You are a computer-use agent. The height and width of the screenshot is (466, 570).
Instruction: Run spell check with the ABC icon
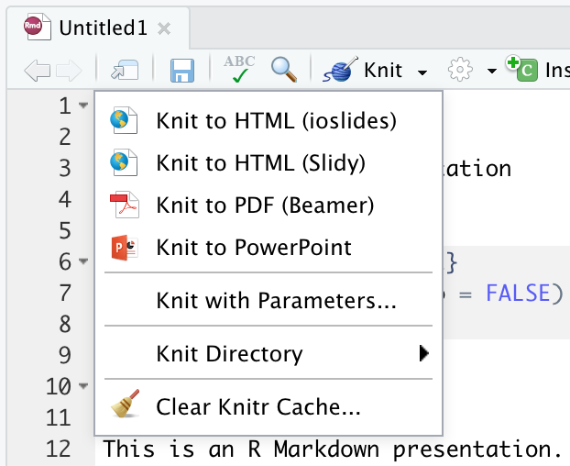(239, 70)
